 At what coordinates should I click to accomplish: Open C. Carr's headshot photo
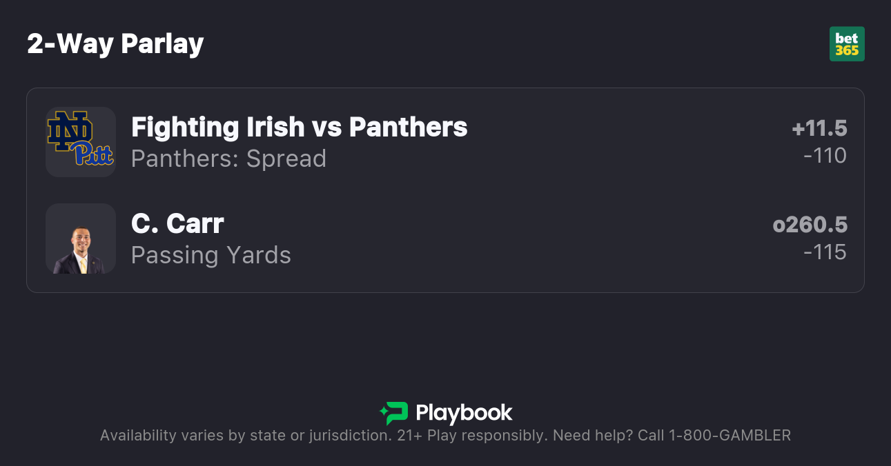point(80,239)
